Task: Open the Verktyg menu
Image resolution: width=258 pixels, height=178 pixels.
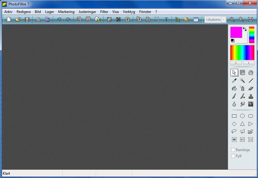Action: [x=129, y=12]
